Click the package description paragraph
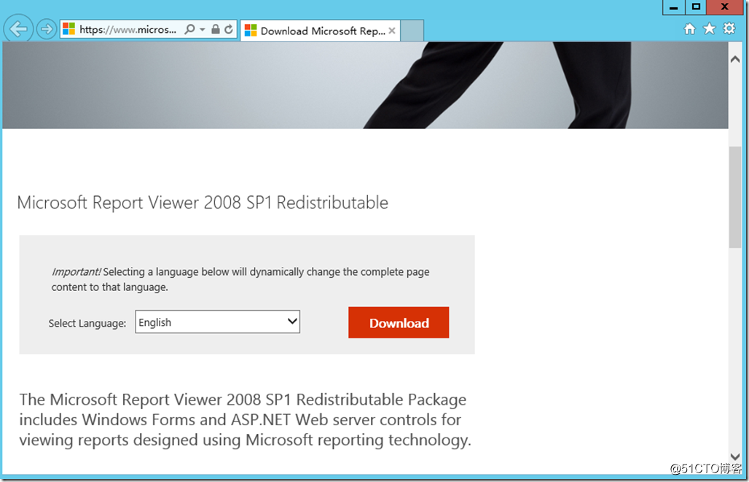Screen dimensions: 749x482 coord(245,419)
